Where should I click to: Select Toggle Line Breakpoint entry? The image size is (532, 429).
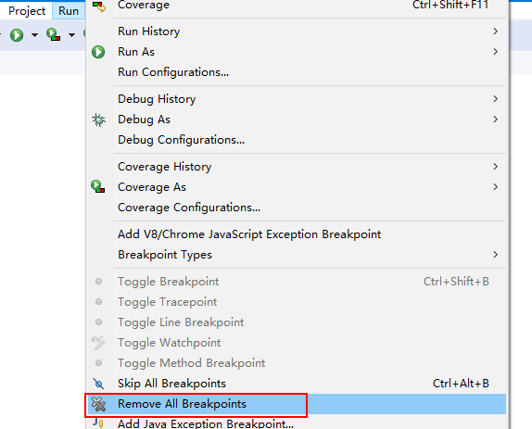click(x=297, y=322)
